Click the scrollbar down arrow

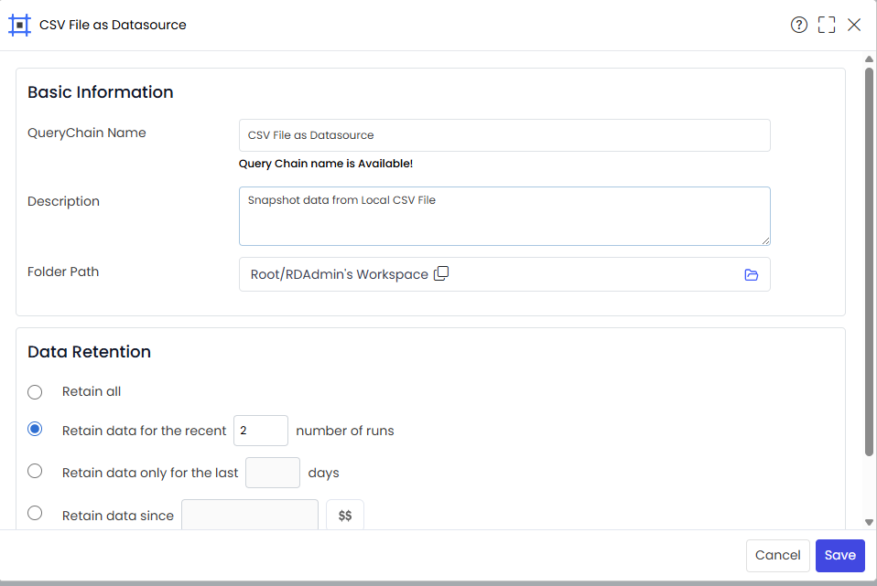869,522
